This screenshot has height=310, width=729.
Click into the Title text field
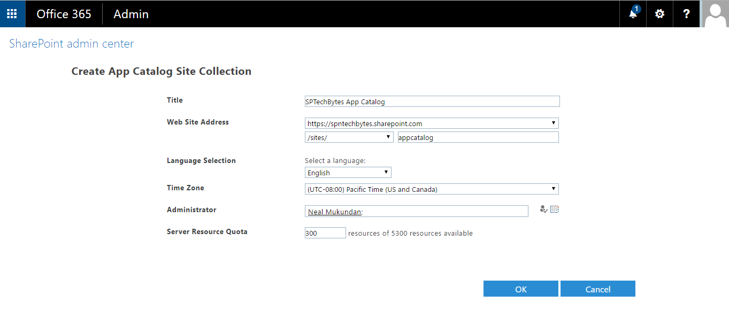[432, 102]
